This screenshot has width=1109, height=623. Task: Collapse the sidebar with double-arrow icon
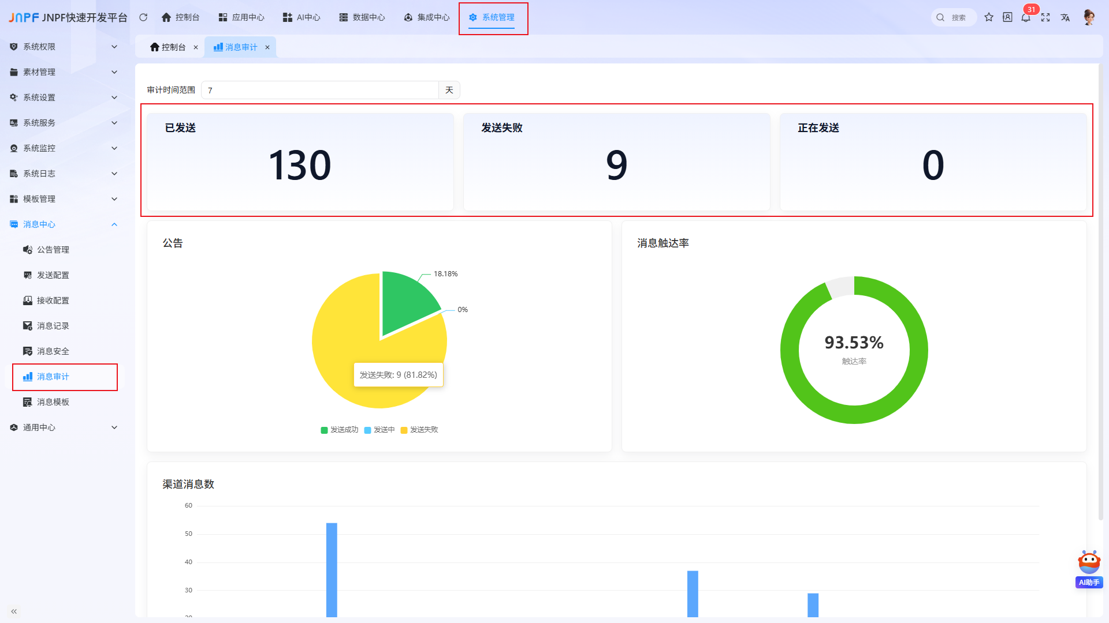[14, 611]
